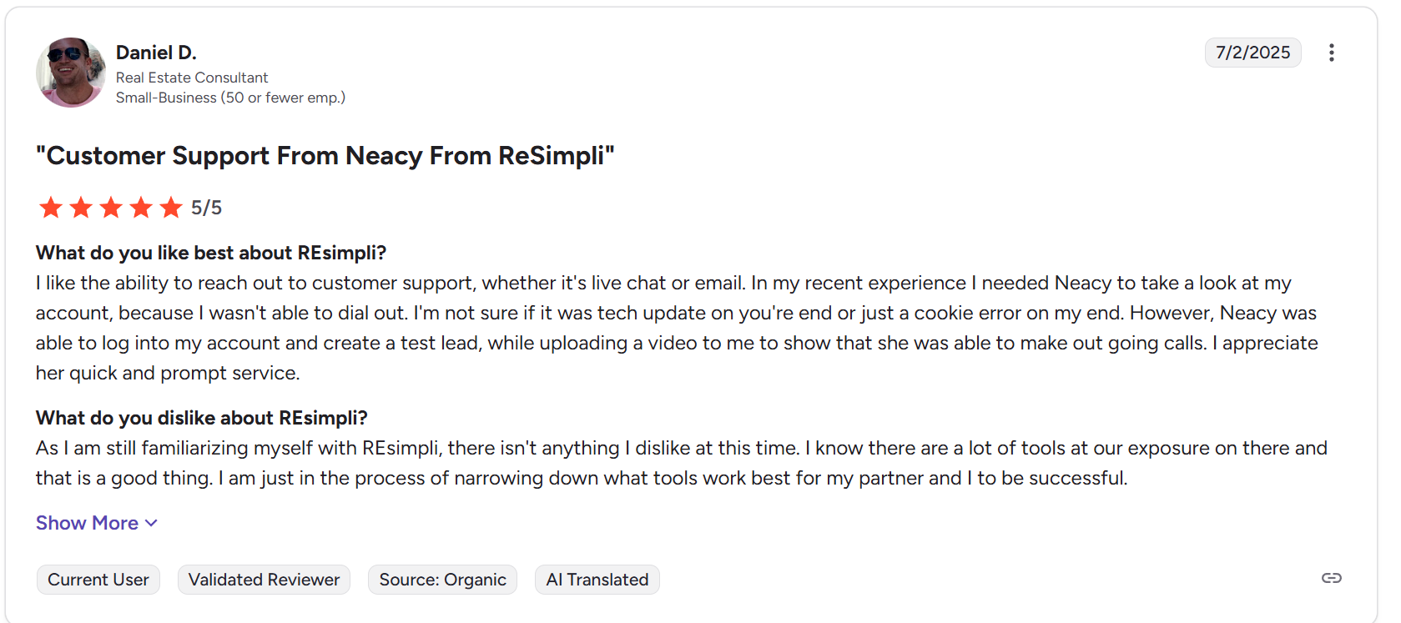Select the Current User tag
This screenshot has height=623, width=1401.
pyautogui.click(x=98, y=580)
